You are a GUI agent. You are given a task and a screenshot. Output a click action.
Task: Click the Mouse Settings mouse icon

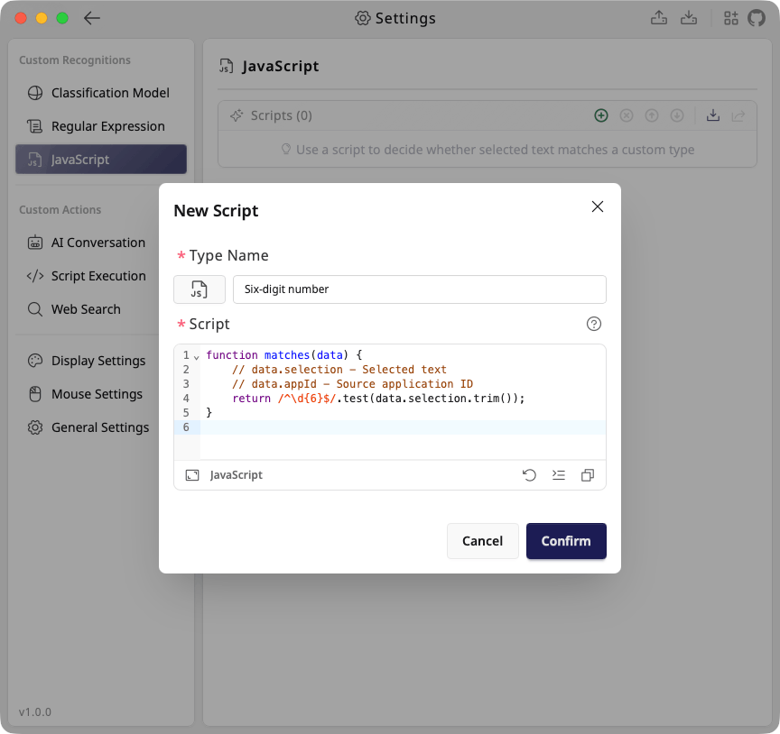35,394
